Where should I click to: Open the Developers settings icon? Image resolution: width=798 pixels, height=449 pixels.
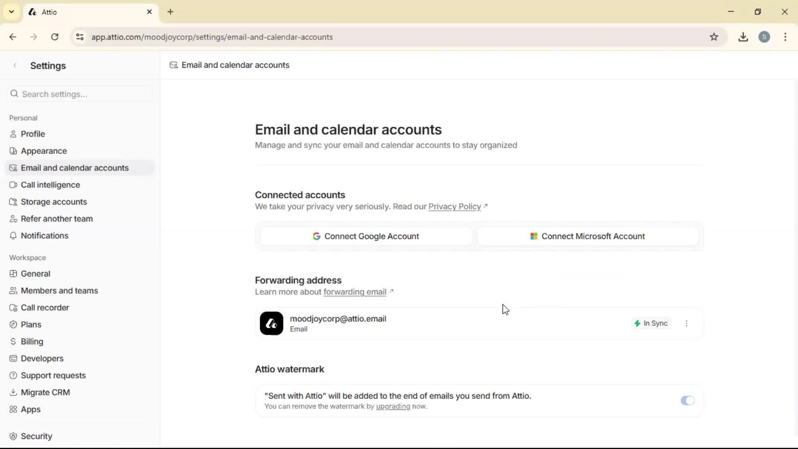click(14, 358)
